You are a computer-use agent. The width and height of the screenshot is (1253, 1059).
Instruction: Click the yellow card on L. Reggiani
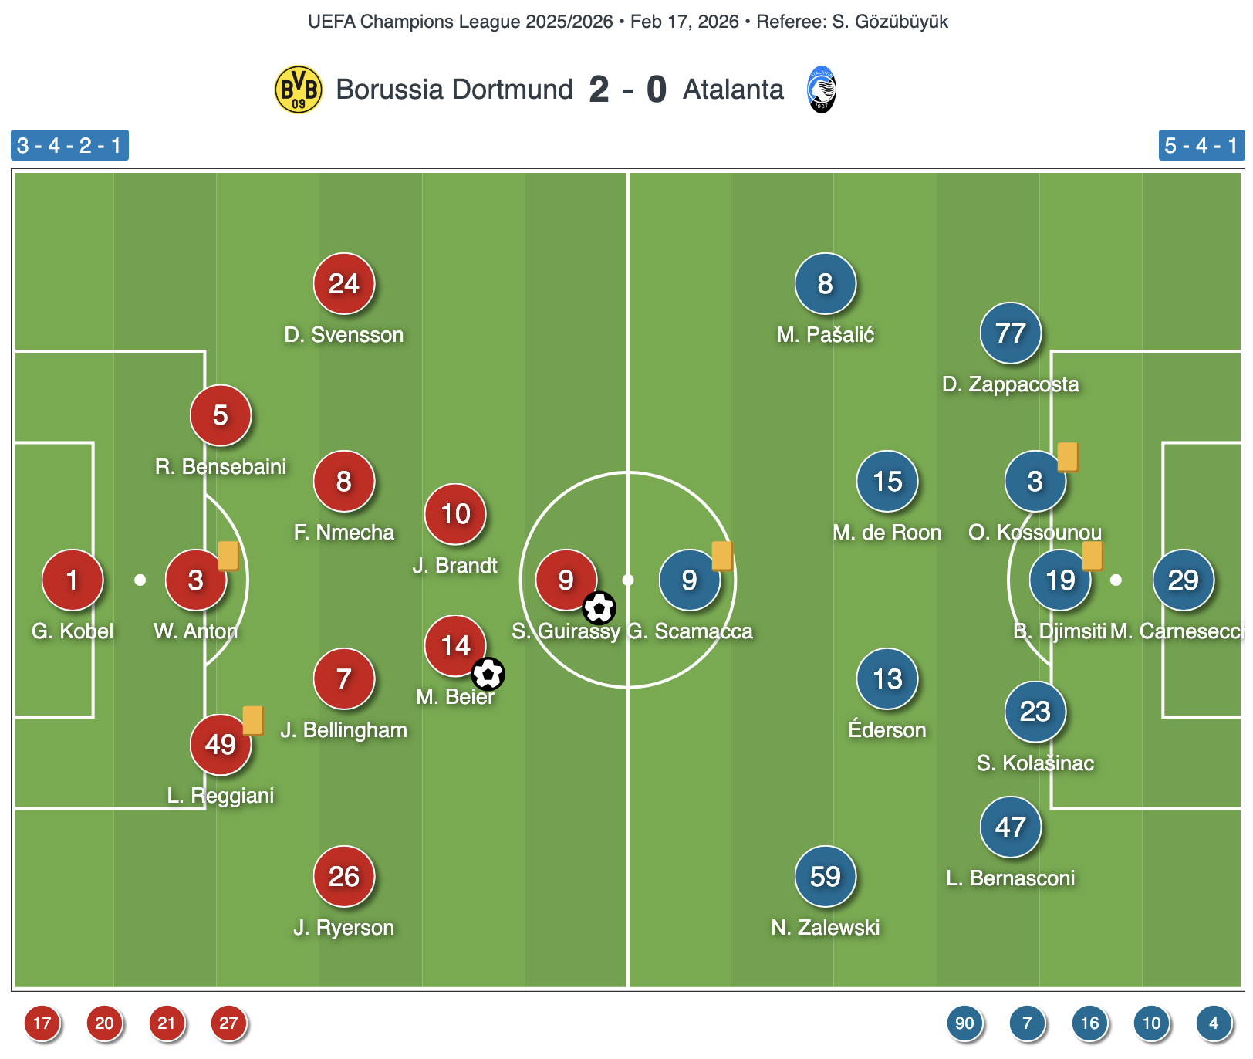253,720
